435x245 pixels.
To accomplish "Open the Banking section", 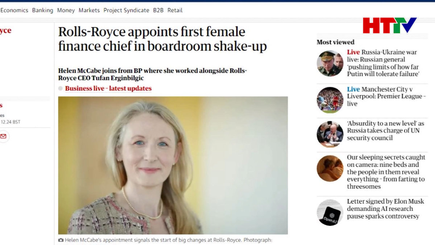I will 42,10.
